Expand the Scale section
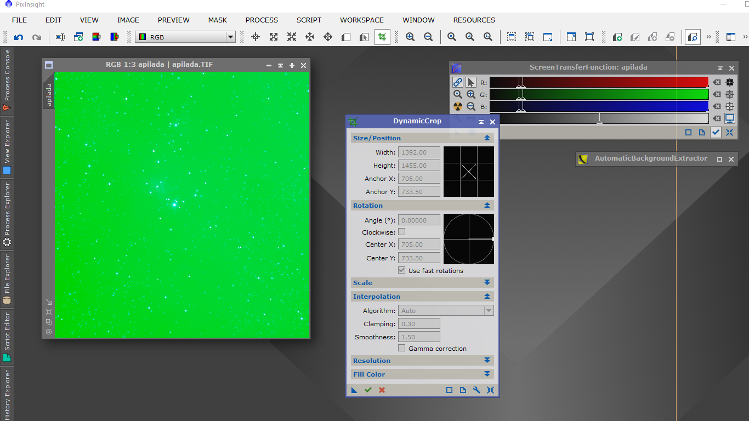 487,283
